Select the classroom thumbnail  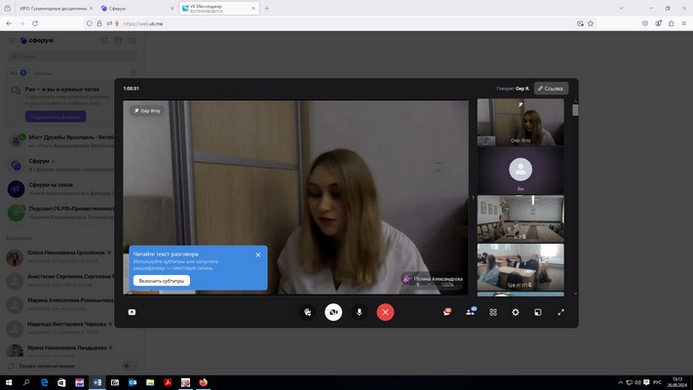tap(520, 266)
